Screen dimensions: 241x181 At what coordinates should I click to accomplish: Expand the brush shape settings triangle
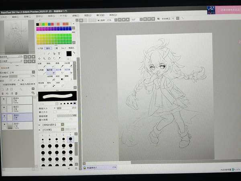tap(39, 125)
